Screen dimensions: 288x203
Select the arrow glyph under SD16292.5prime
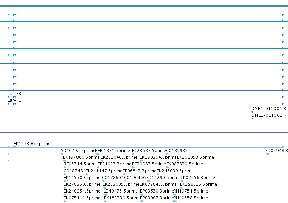coord(63,154)
